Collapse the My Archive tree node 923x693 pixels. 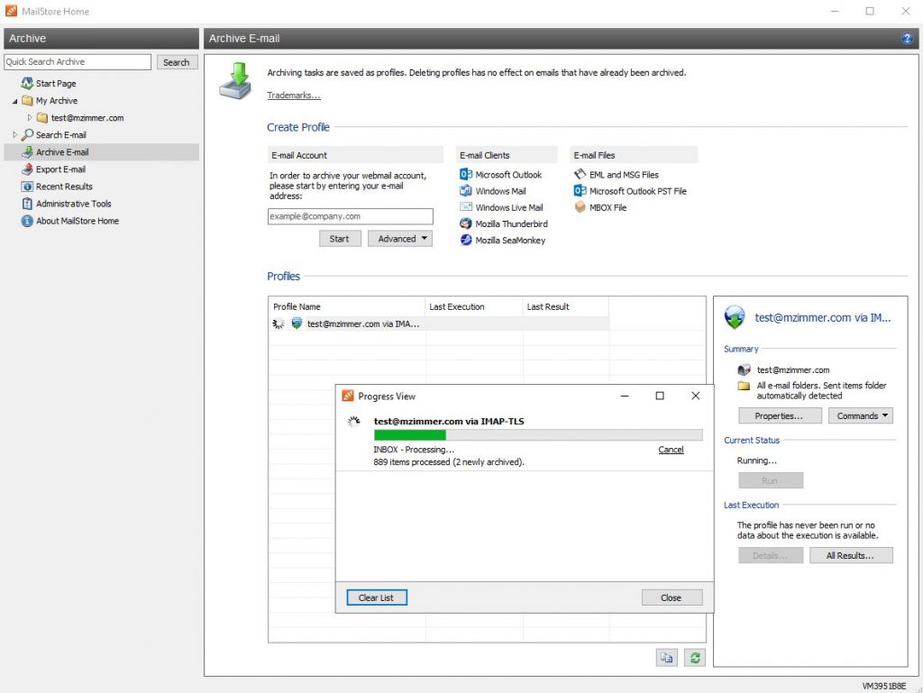[x=15, y=101]
